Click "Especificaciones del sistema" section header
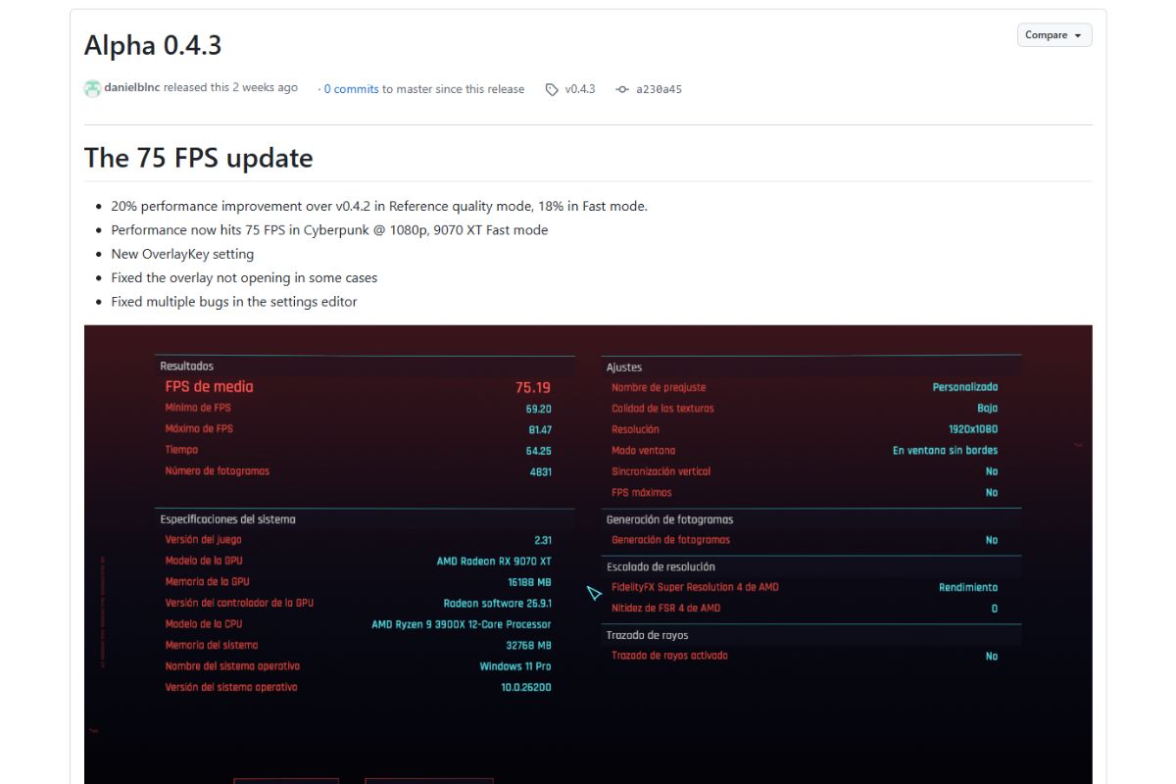 click(227, 519)
